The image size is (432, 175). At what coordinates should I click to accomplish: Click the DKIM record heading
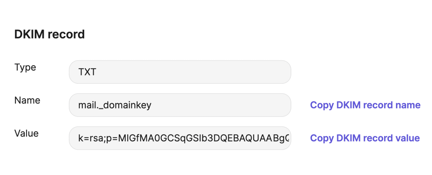coord(49,34)
